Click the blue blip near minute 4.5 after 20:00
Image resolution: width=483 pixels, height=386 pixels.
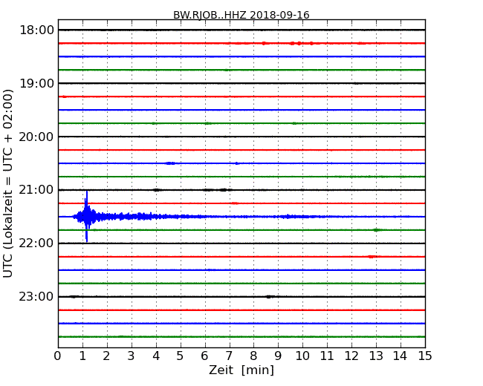(x=170, y=163)
